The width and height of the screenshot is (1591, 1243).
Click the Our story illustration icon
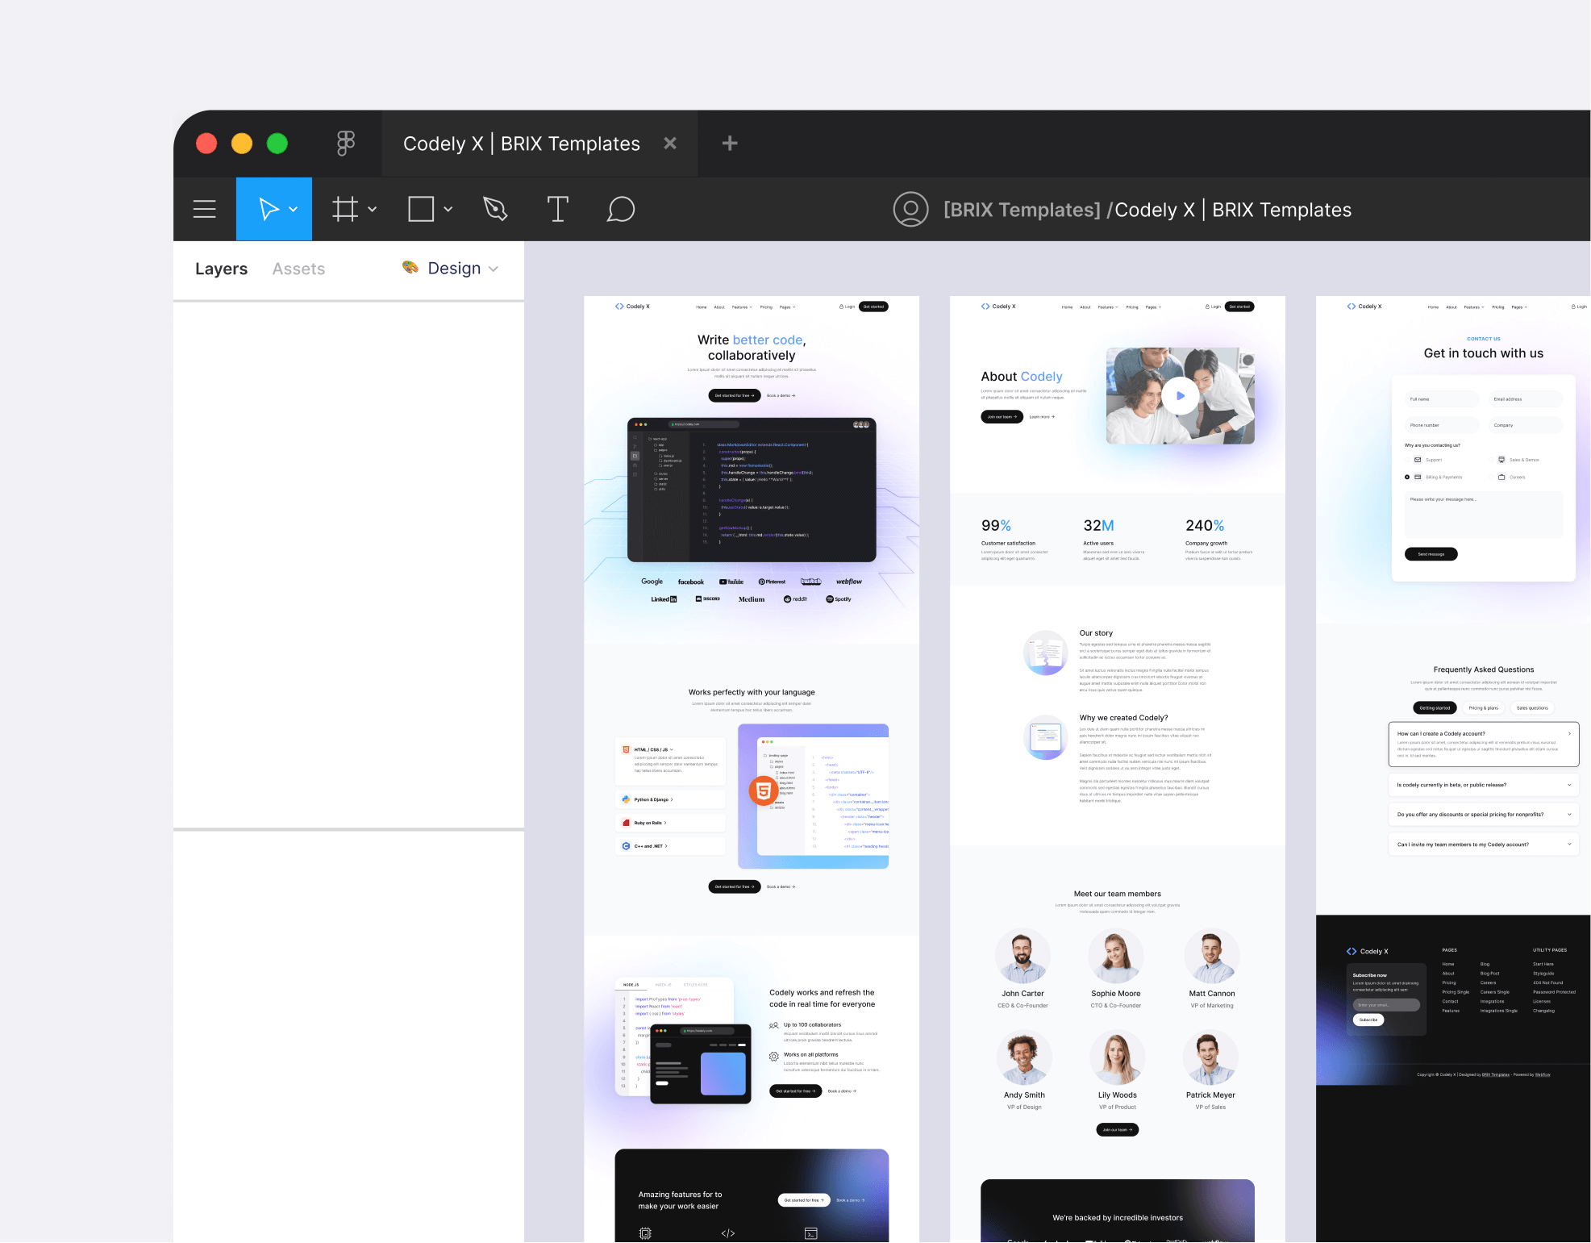click(1046, 653)
